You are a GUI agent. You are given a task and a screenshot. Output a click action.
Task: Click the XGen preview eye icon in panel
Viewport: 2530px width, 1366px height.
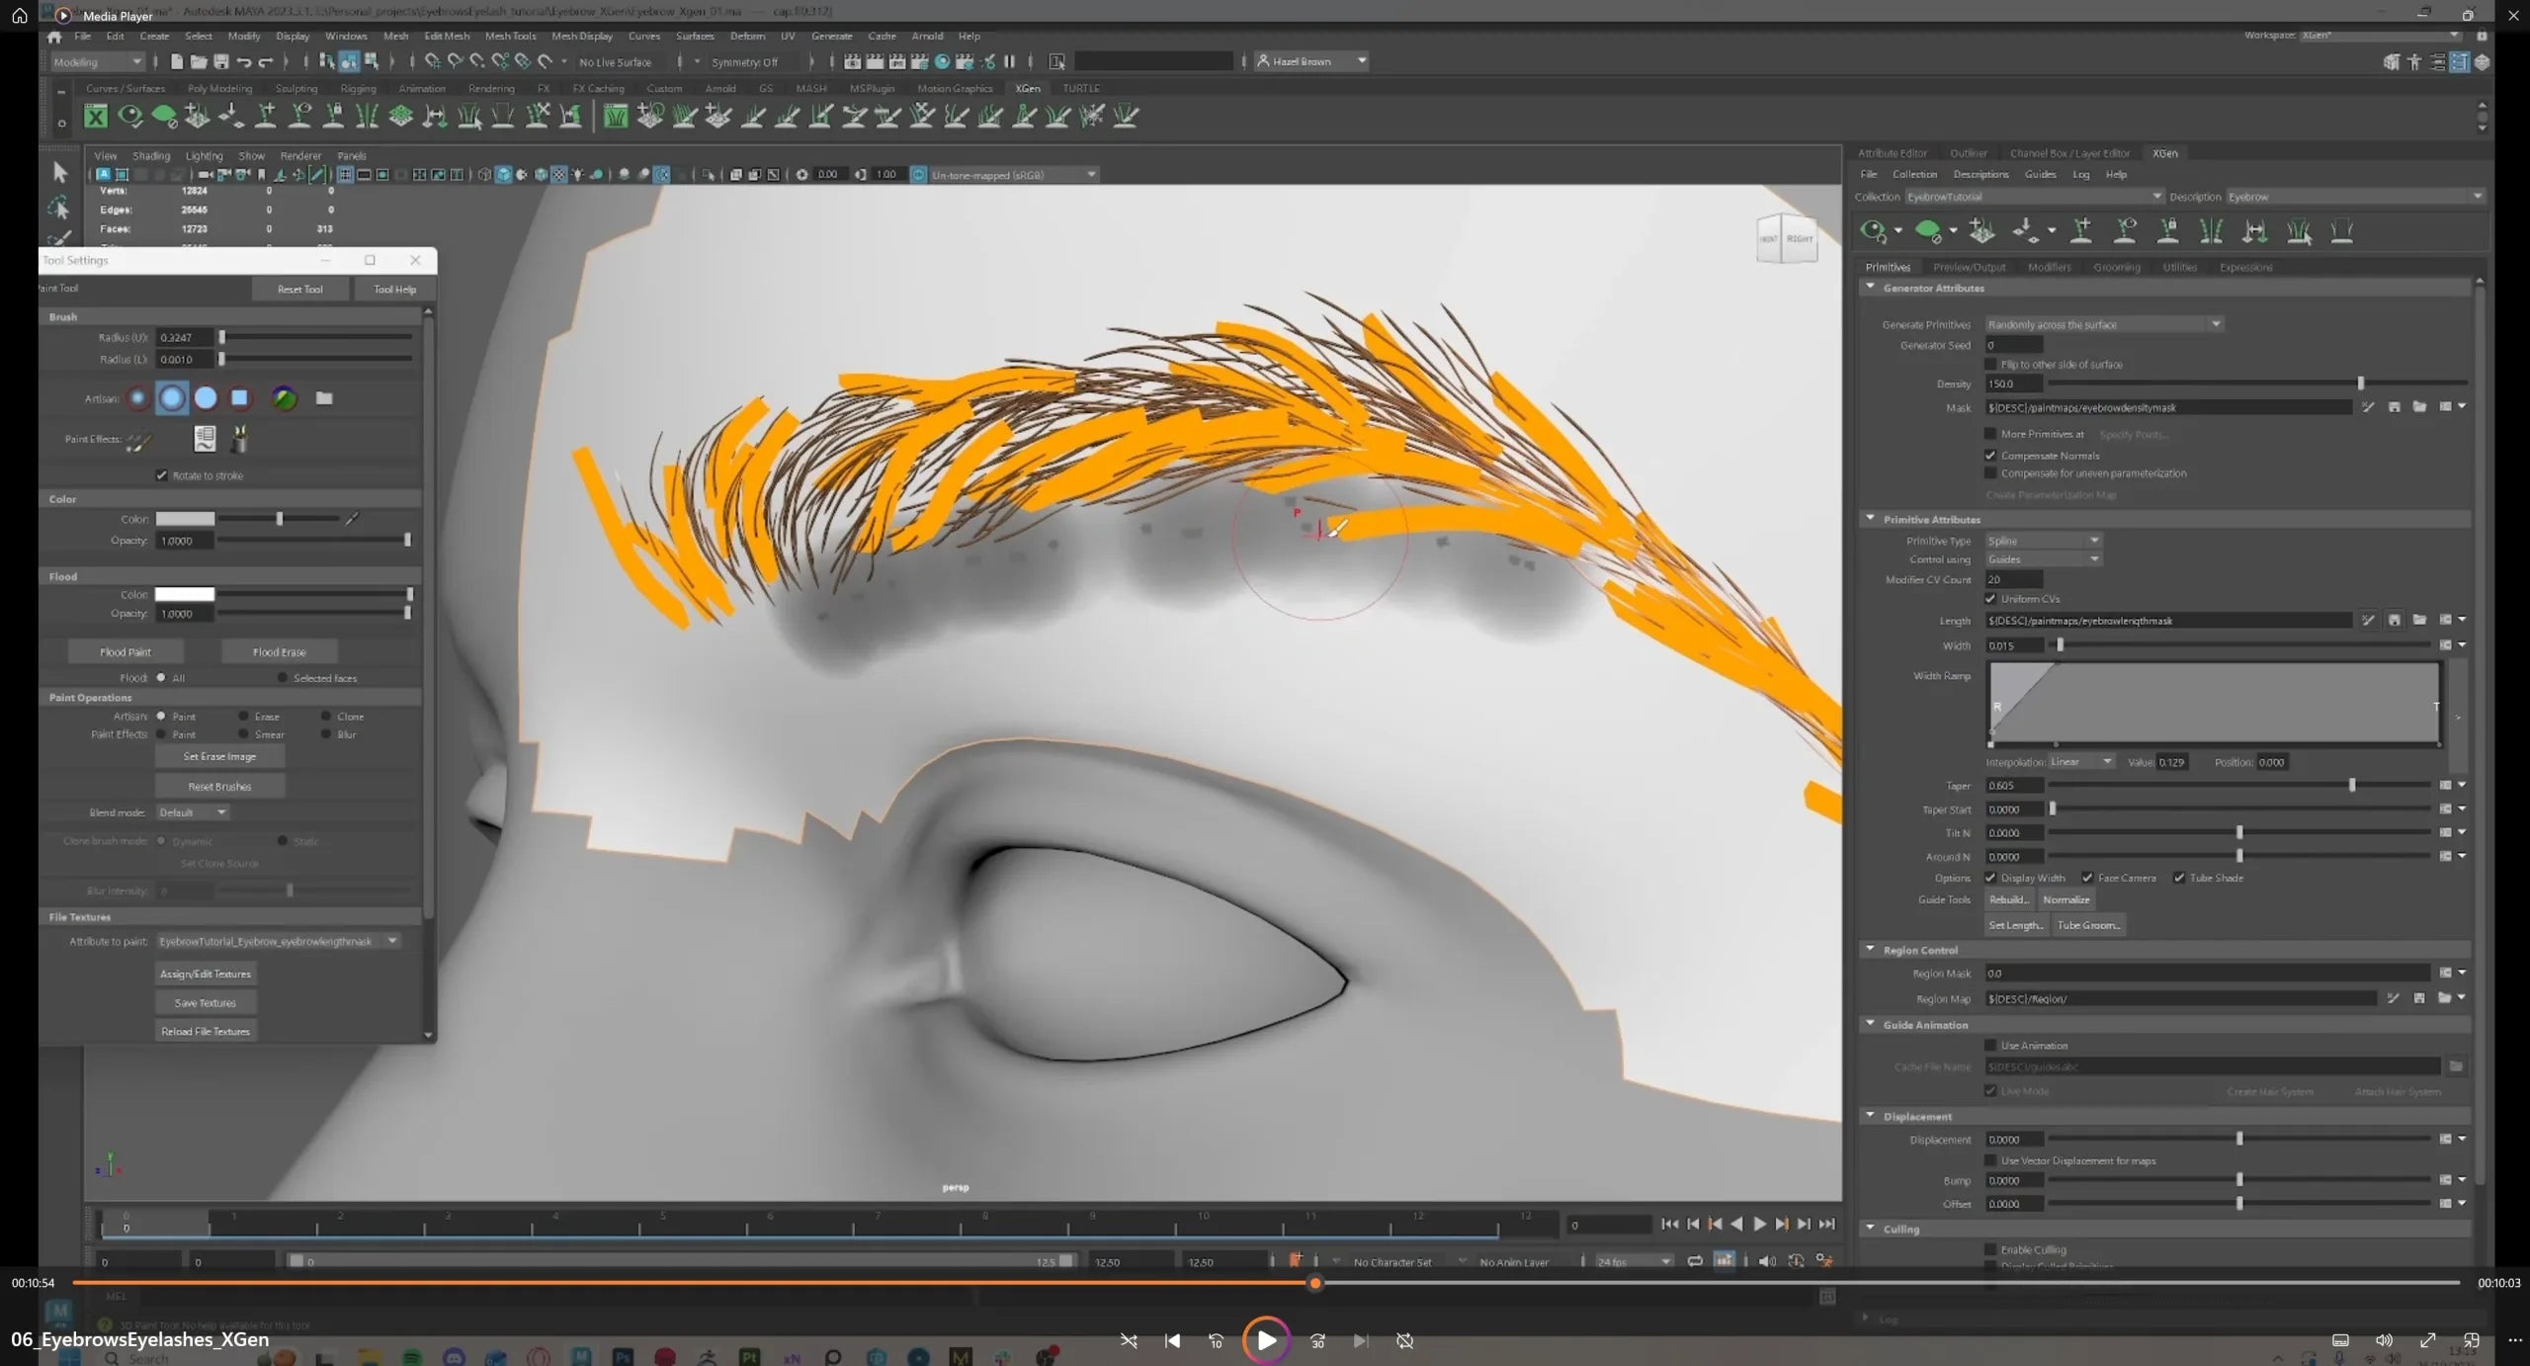coord(1873,231)
